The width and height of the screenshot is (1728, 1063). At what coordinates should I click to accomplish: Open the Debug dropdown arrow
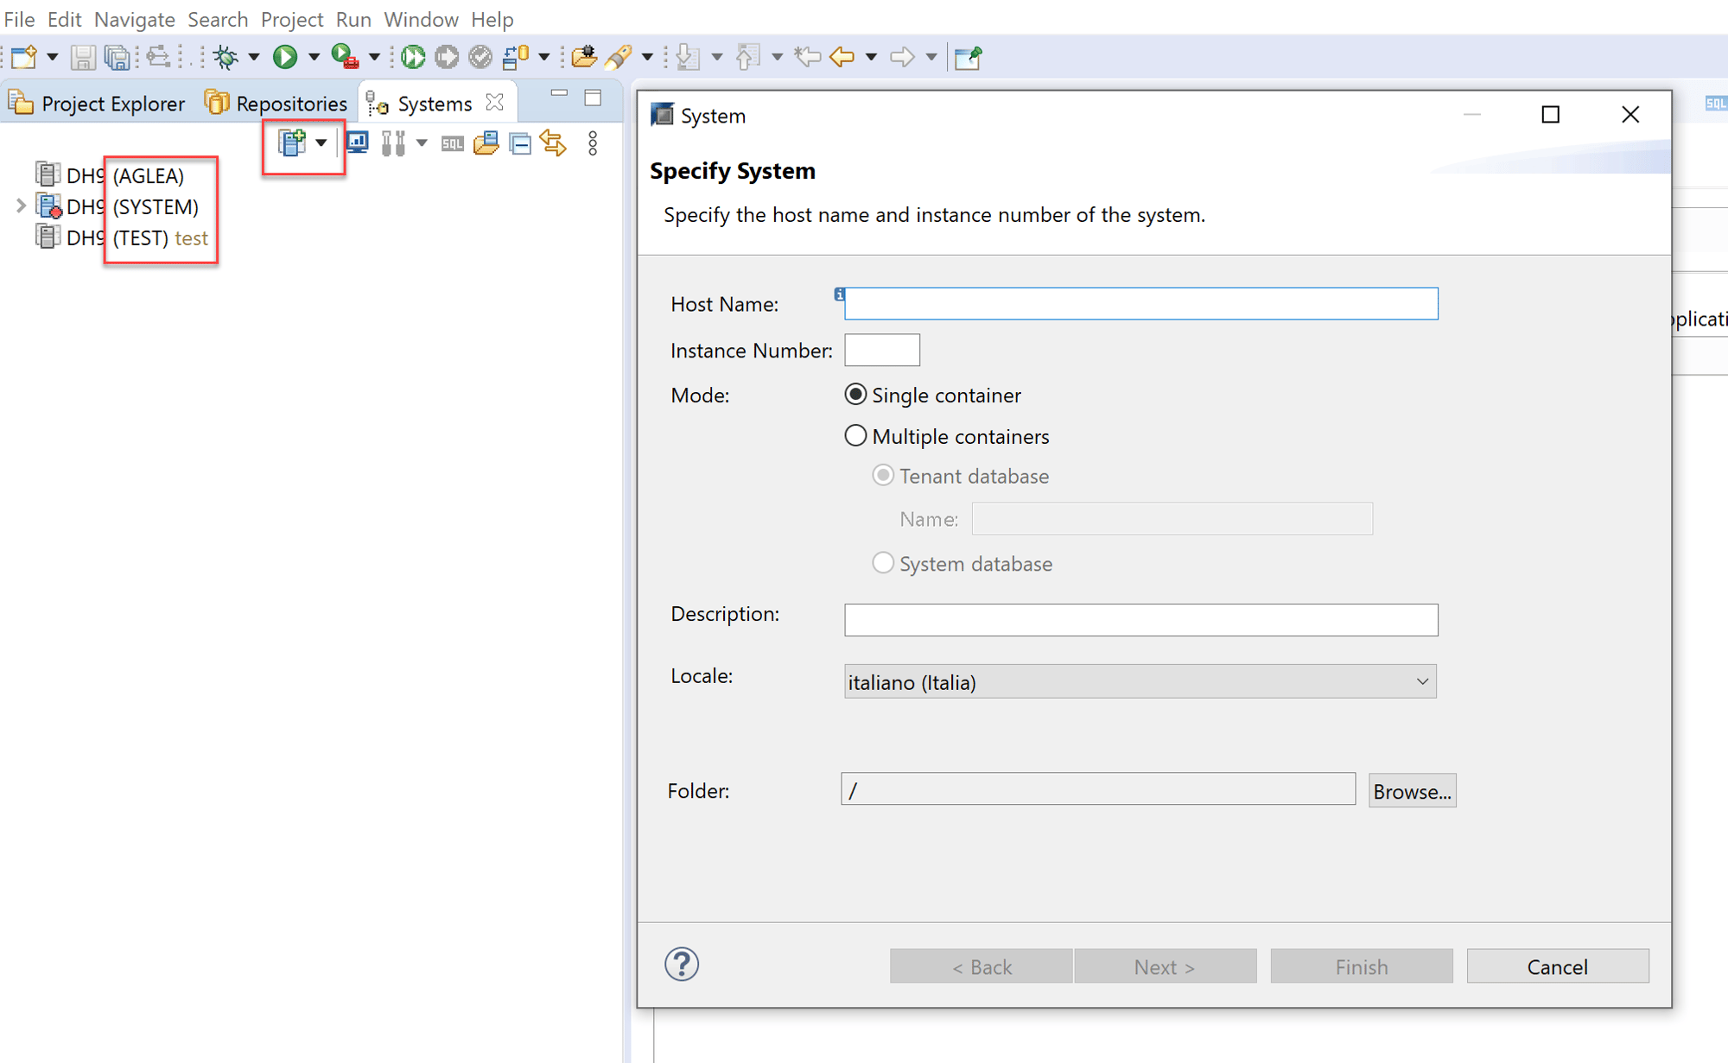[x=254, y=57]
